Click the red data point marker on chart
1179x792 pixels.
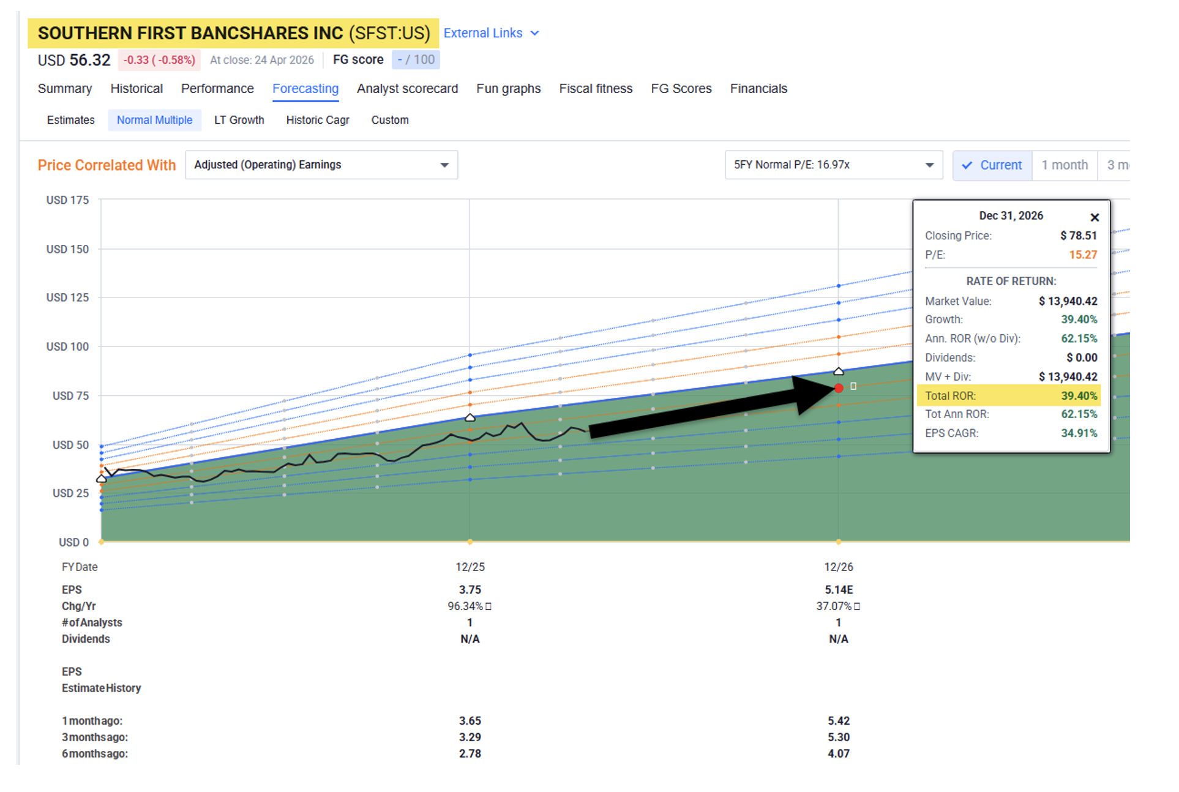pos(839,388)
